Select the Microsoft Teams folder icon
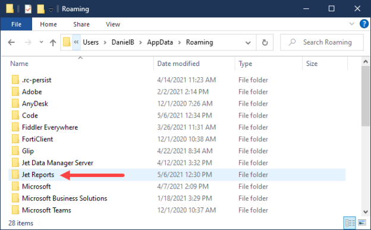Viewport: 371px width, 230px height. (15, 210)
